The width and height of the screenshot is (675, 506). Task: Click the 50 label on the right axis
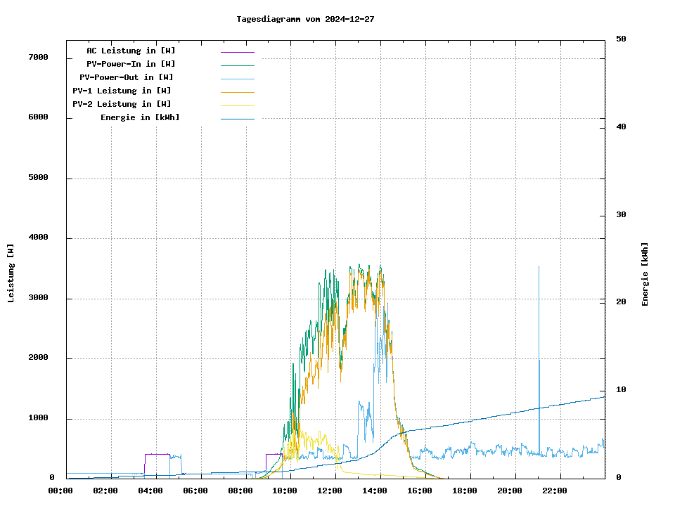coord(621,39)
